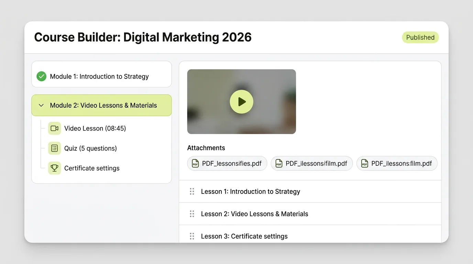Click the Course Builder: Digital Marketing 2026 title
This screenshot has width=473, height=264.
pyautogui.click(x=143, y=37)
